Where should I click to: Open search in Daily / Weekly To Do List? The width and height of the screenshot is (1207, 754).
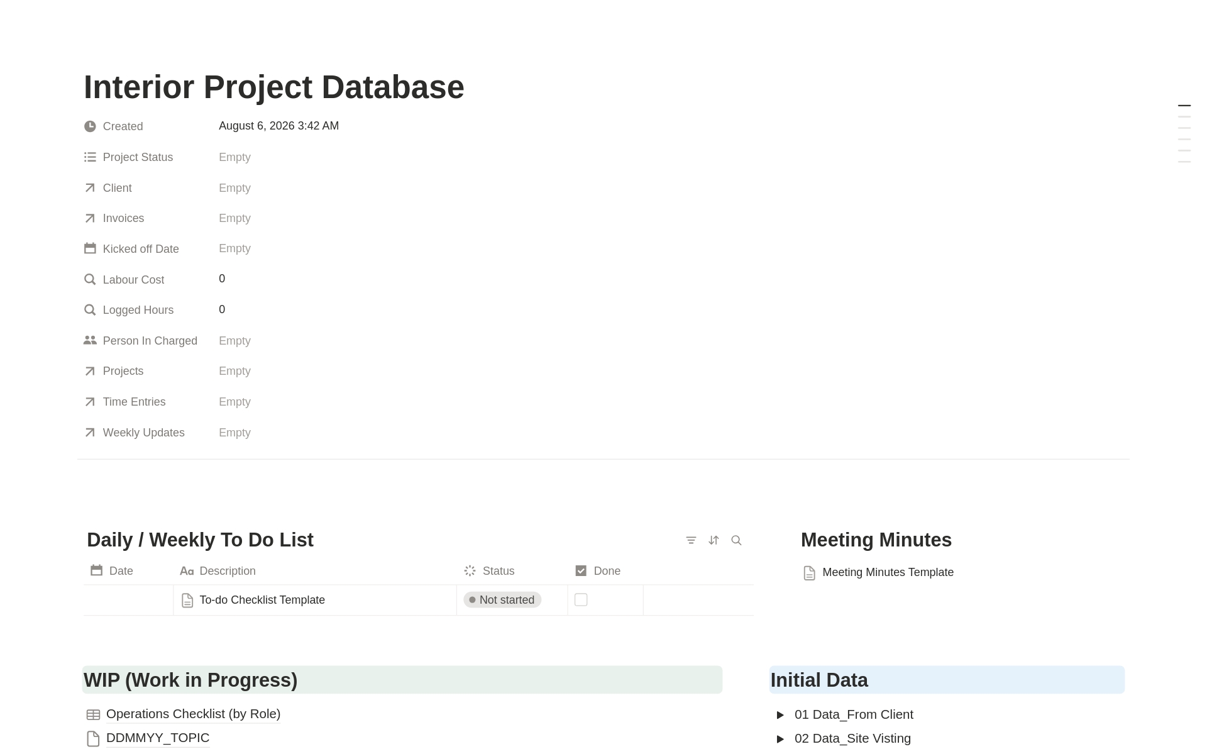(736, 540)
